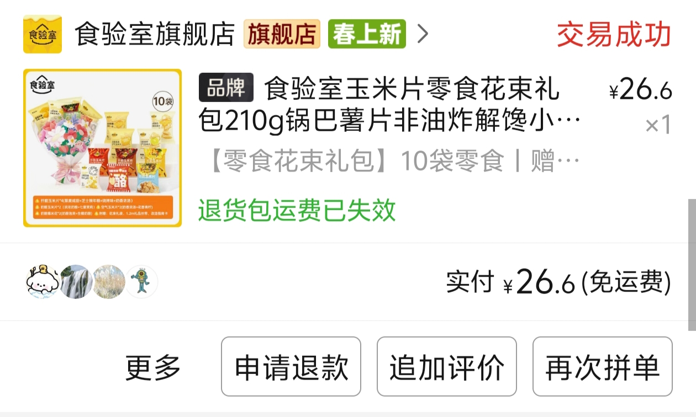Tap the waterfall group member avatar
The image size is (696, 417).
point(76,282)
